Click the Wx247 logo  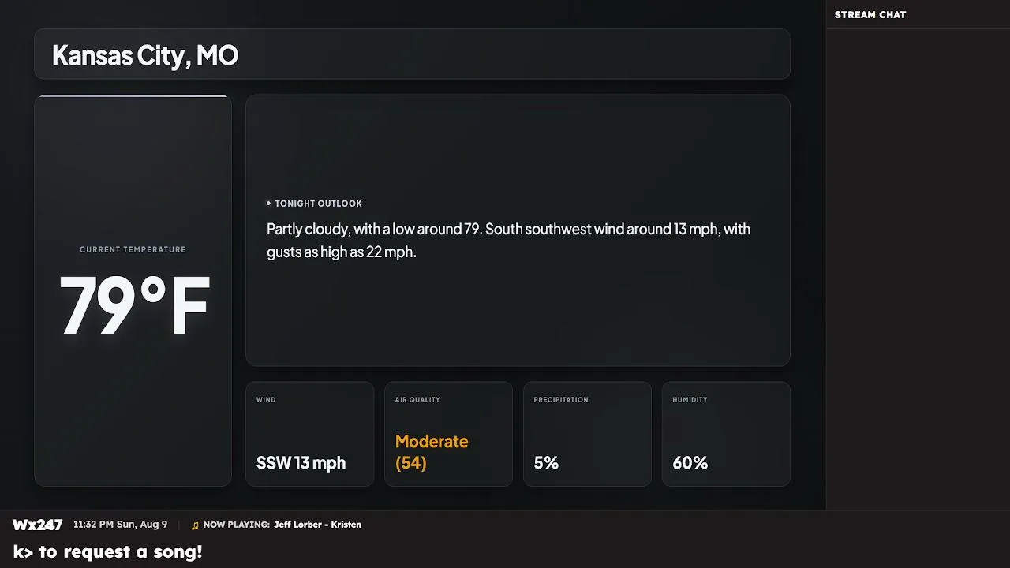click(x=37, y=525)
